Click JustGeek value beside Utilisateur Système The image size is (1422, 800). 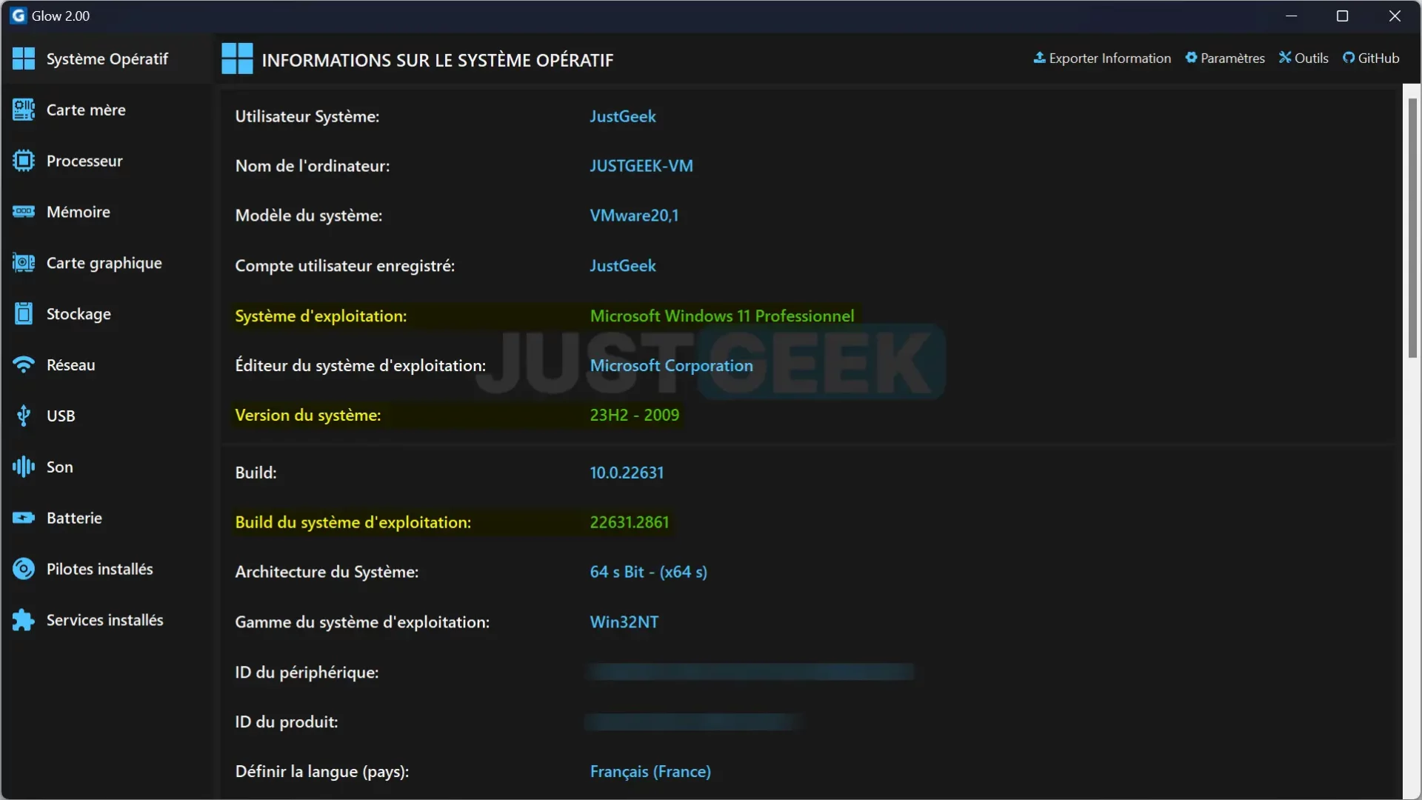[623, 116]
